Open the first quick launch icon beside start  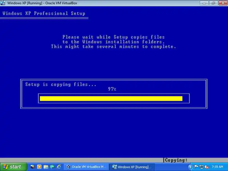coord(32,167)
